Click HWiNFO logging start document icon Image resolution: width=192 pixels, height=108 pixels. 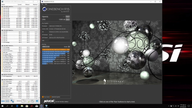click(28, 101)
